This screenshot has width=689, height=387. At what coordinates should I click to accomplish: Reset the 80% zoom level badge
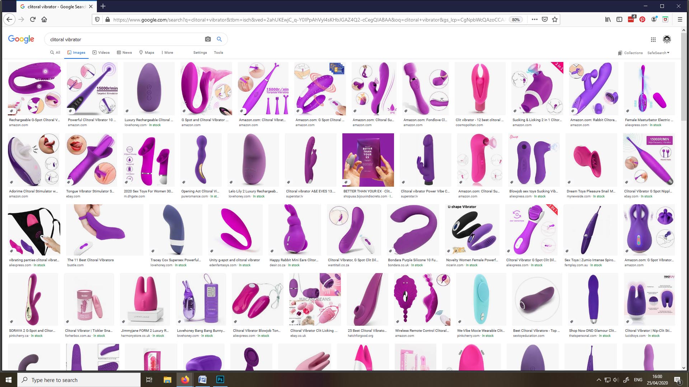tap(516, 20)
